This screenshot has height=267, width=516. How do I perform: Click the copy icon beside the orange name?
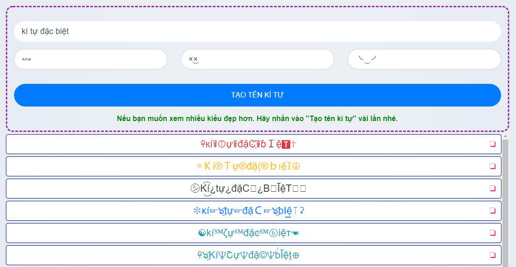click(492, 166)
